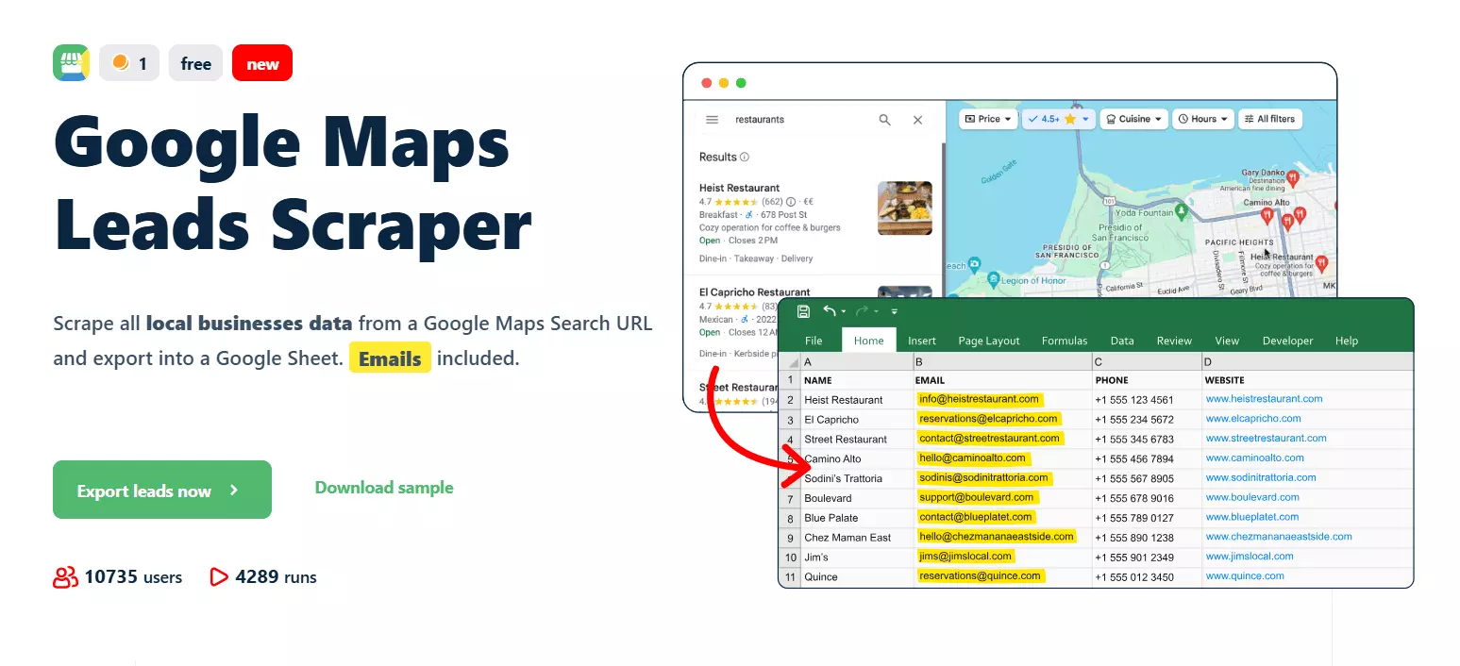Open the Cuisine filter dropdown
Screen dimensions: 1460x666
(x=1133, y=119)
